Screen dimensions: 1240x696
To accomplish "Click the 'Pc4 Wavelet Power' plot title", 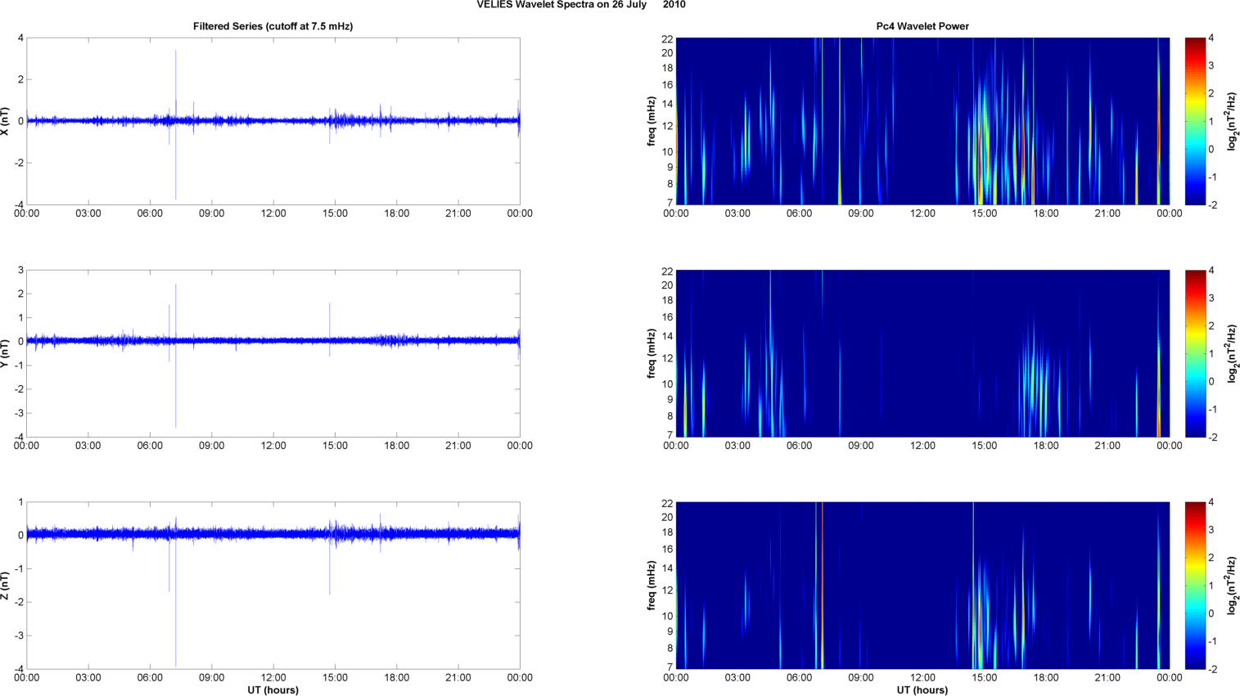I will (x=922, y=26).
